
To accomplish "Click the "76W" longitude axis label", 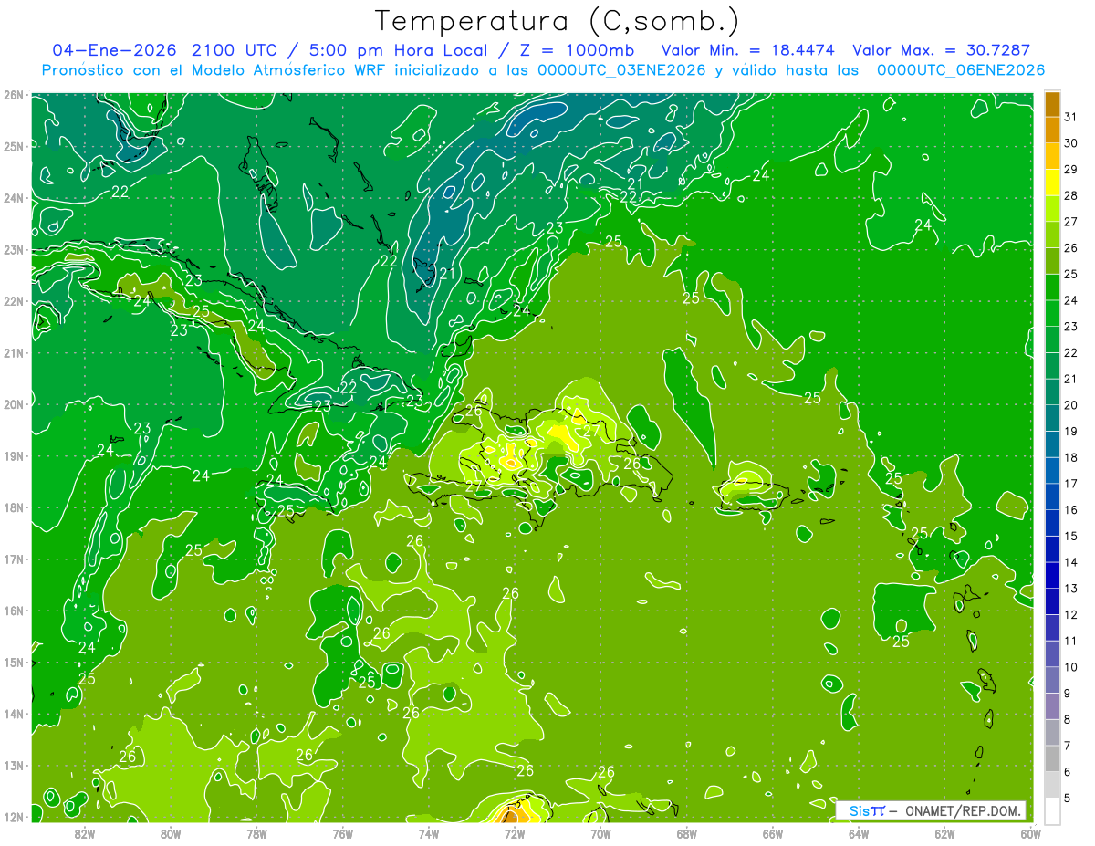I will 342,833.
